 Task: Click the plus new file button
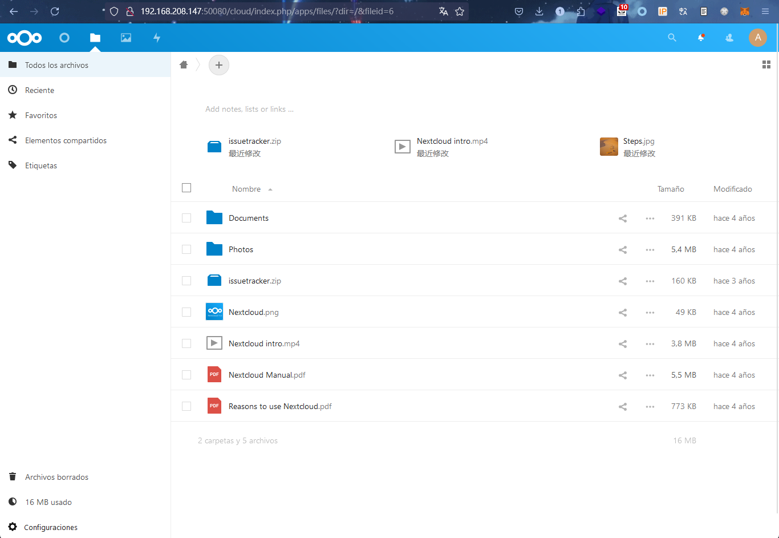pyautogui.click(x=219, y=65)
